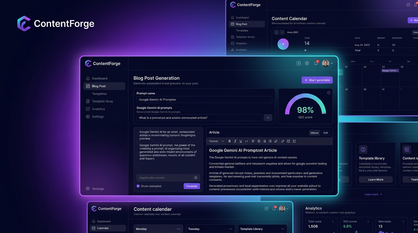Apply italic formatting in the Article toolbar
Image resolution: width=418 pixels, height=233 pixels.
click(x=235, y=141)
